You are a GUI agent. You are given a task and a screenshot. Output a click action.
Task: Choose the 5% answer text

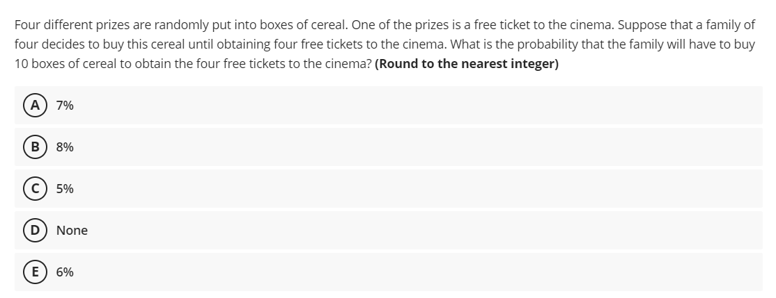pyautogui.click(x=65, y=189)
